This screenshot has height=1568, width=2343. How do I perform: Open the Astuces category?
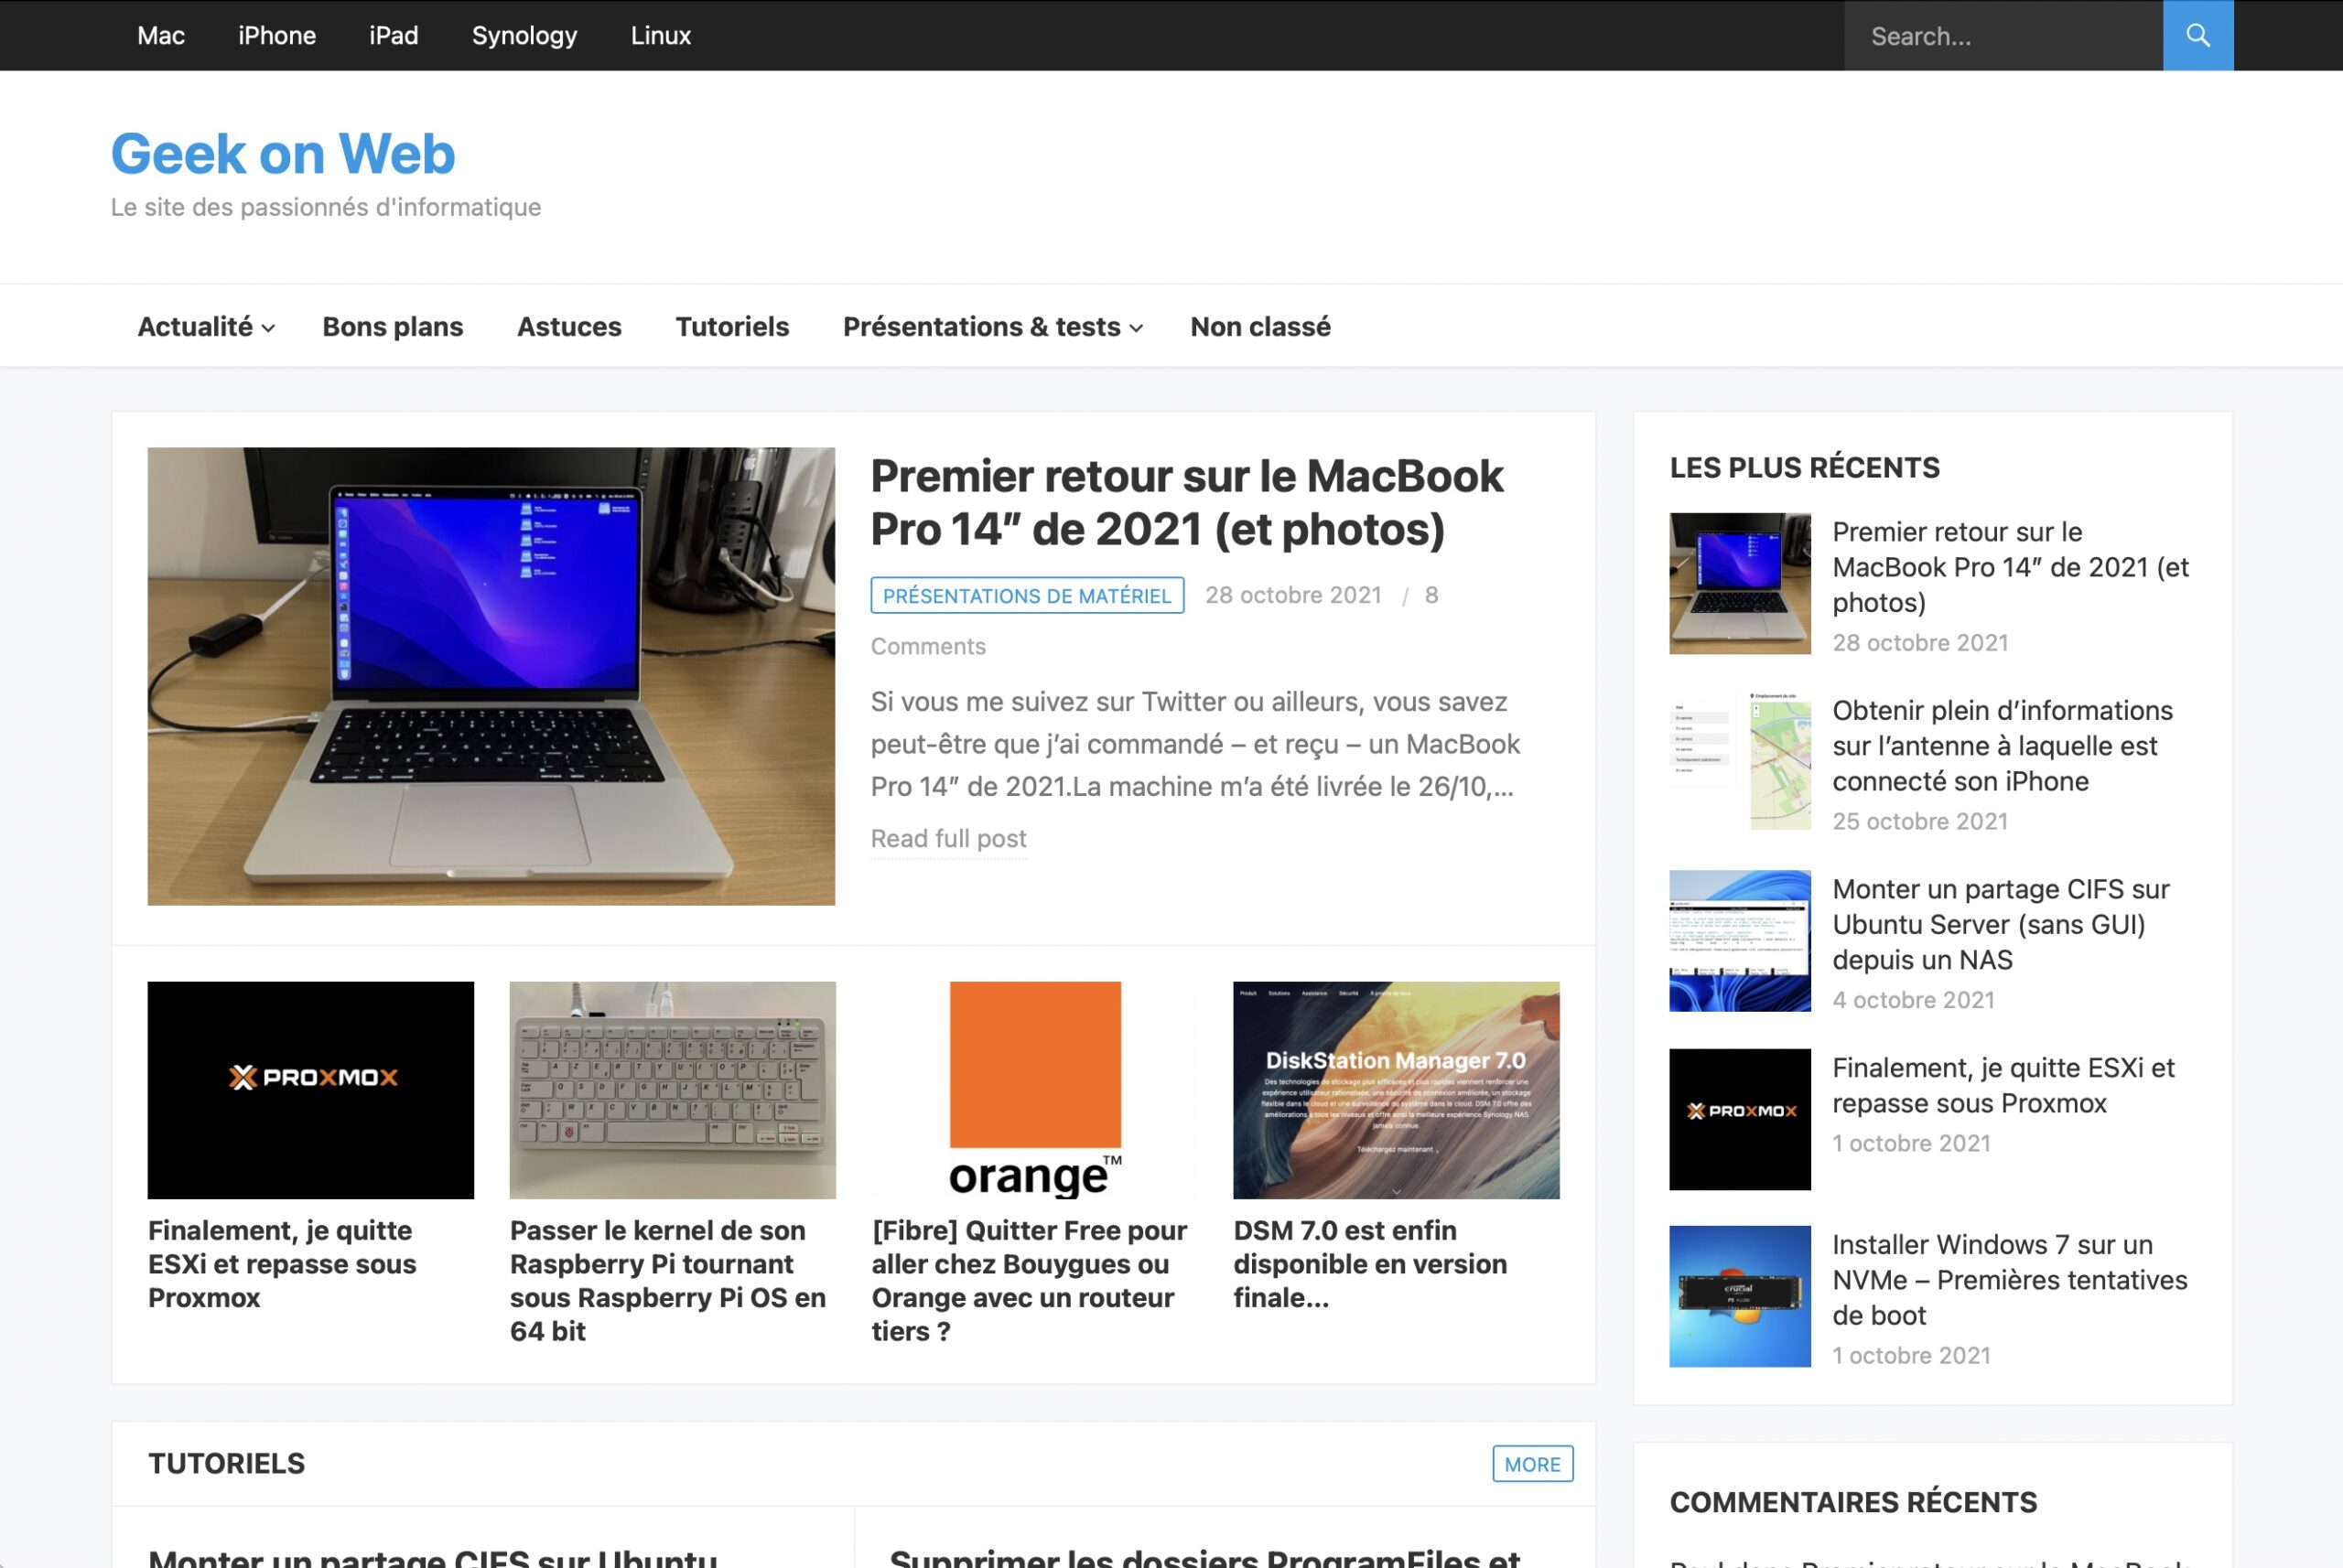(569, 327)
